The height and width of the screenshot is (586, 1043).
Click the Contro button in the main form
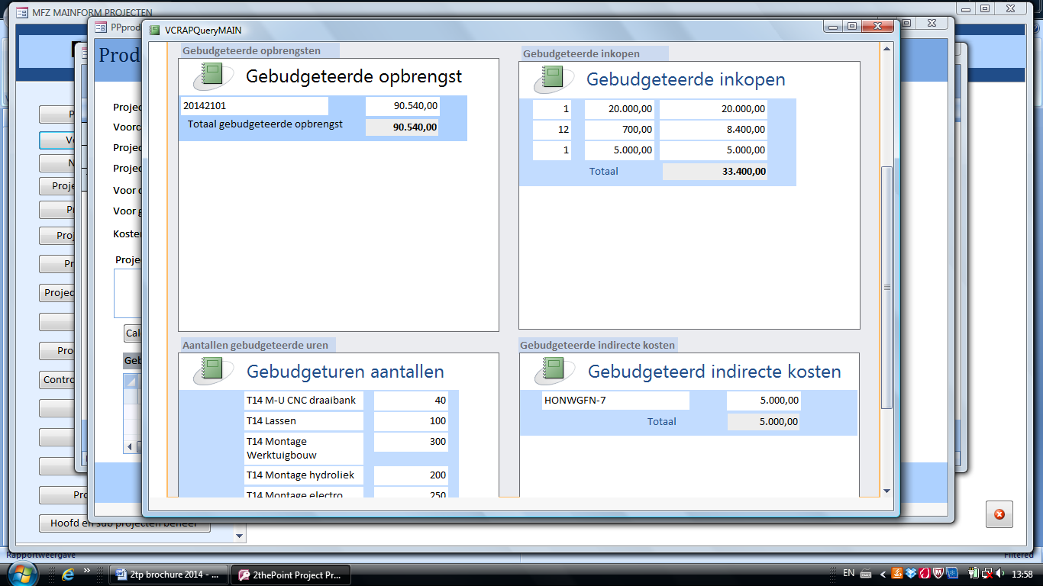[58, 380]
